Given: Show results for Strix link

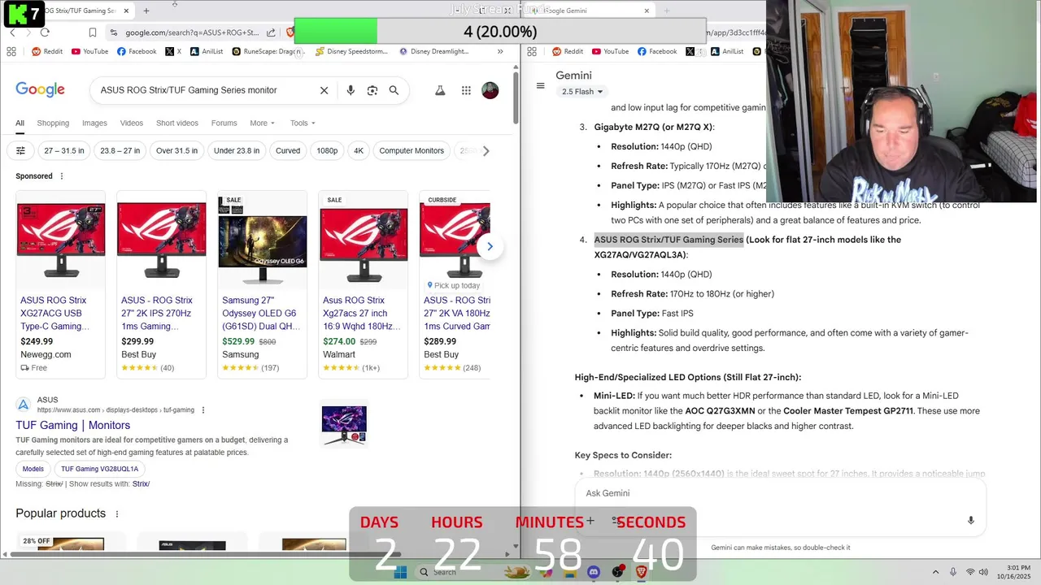Looking at the screenshot, I should click(x=141, y=484).
